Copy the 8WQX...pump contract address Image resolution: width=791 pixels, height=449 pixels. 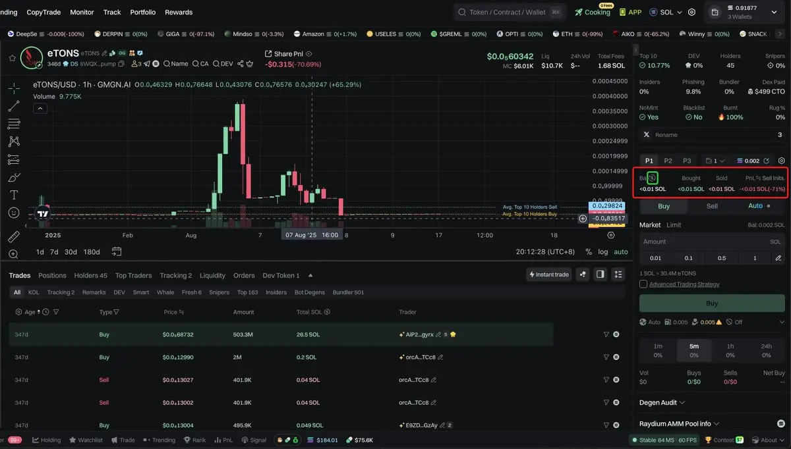[x=121, y=64]
